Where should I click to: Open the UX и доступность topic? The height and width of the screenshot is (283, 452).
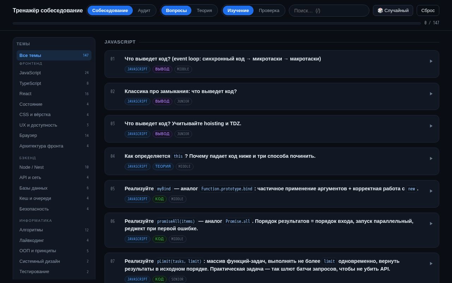click(54, 125)
